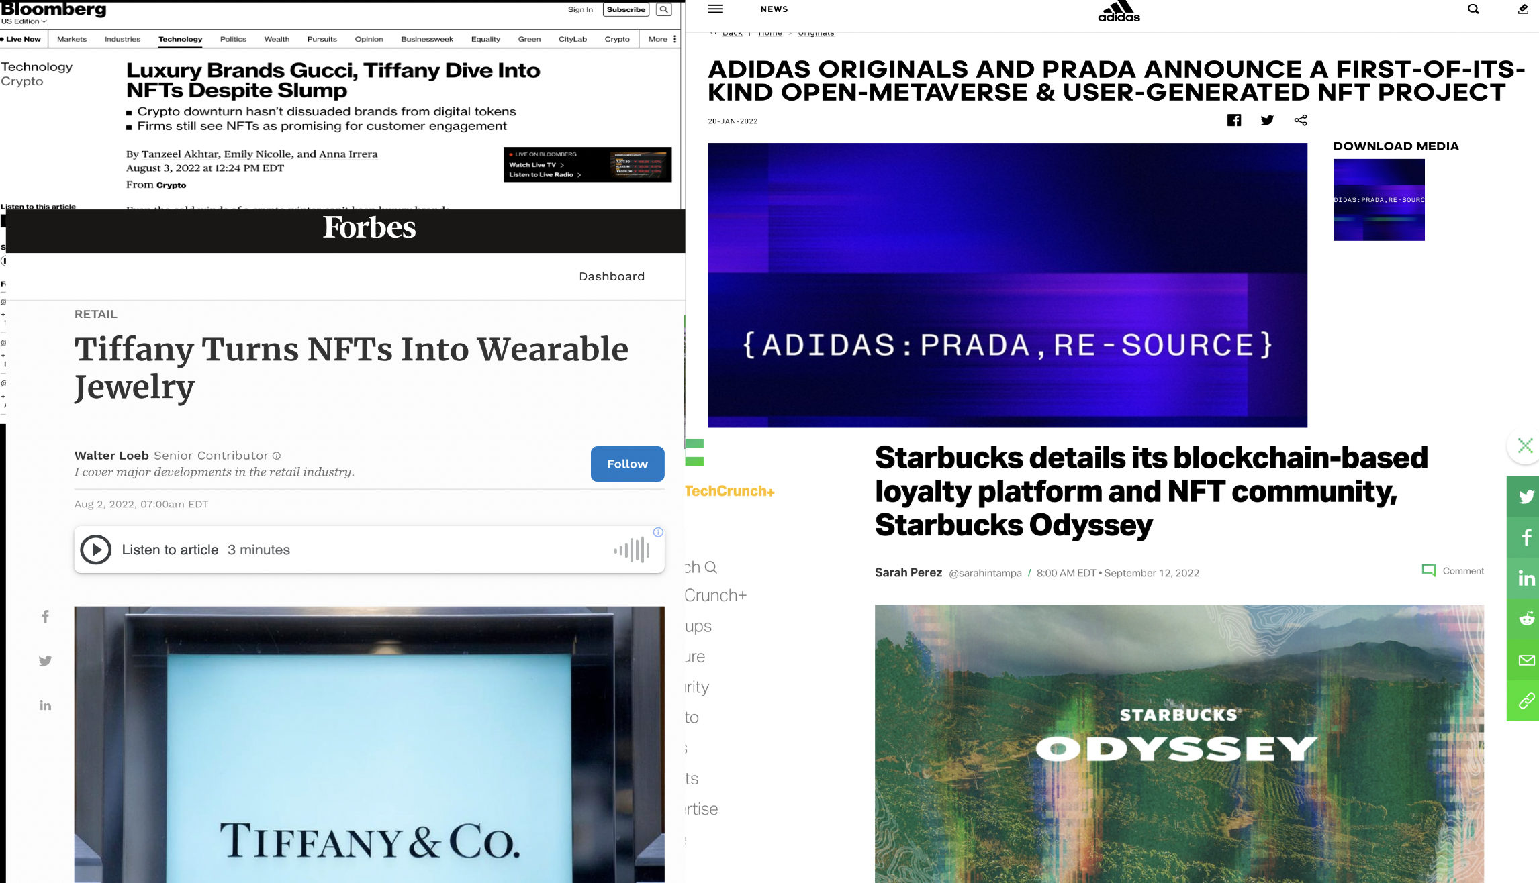Click the Bloomberg Subscribe button

(x=626, y=9)
